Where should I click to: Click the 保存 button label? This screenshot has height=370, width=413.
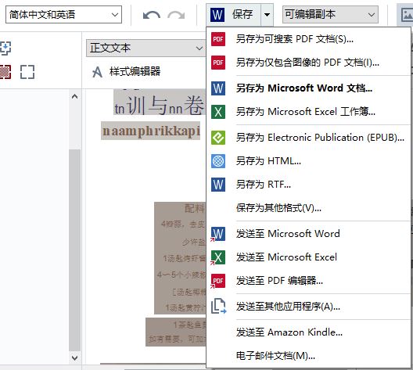(242, 15)
